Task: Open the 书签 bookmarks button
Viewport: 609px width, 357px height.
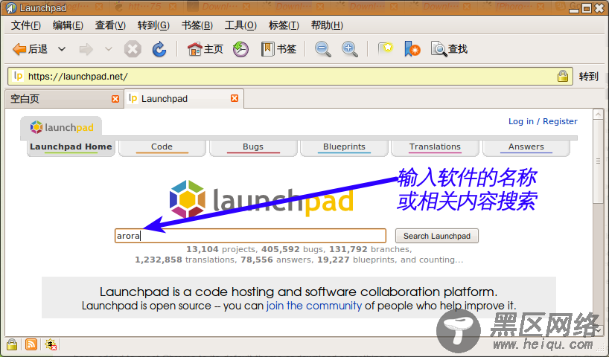Action: click(279, 49)
